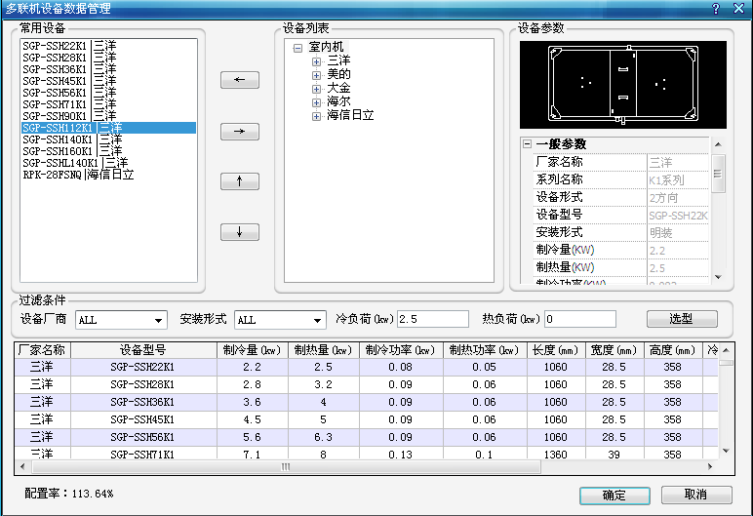The width and height of the screenshot is (753, 516).
Task: Expand the 三洋 tree node
Action: click(316, 60)
